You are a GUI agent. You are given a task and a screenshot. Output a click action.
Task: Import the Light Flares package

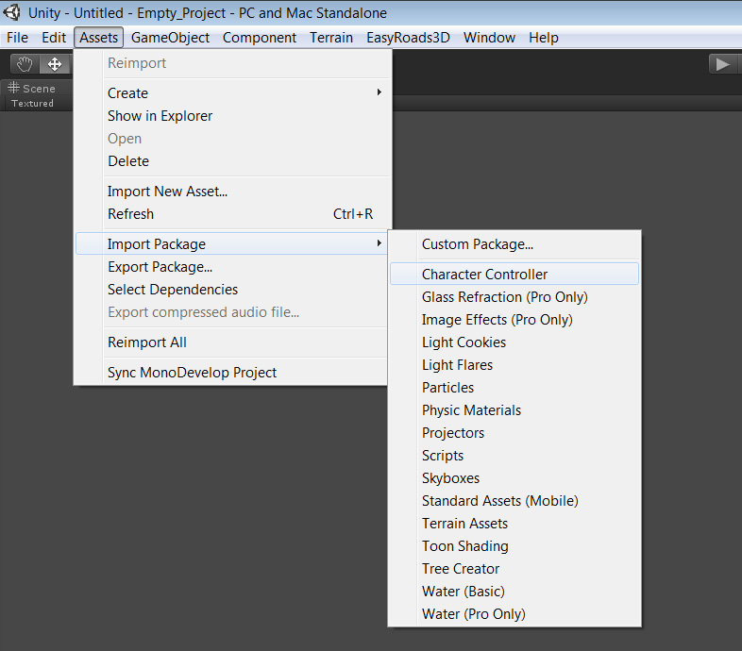(x=514, y=365)
